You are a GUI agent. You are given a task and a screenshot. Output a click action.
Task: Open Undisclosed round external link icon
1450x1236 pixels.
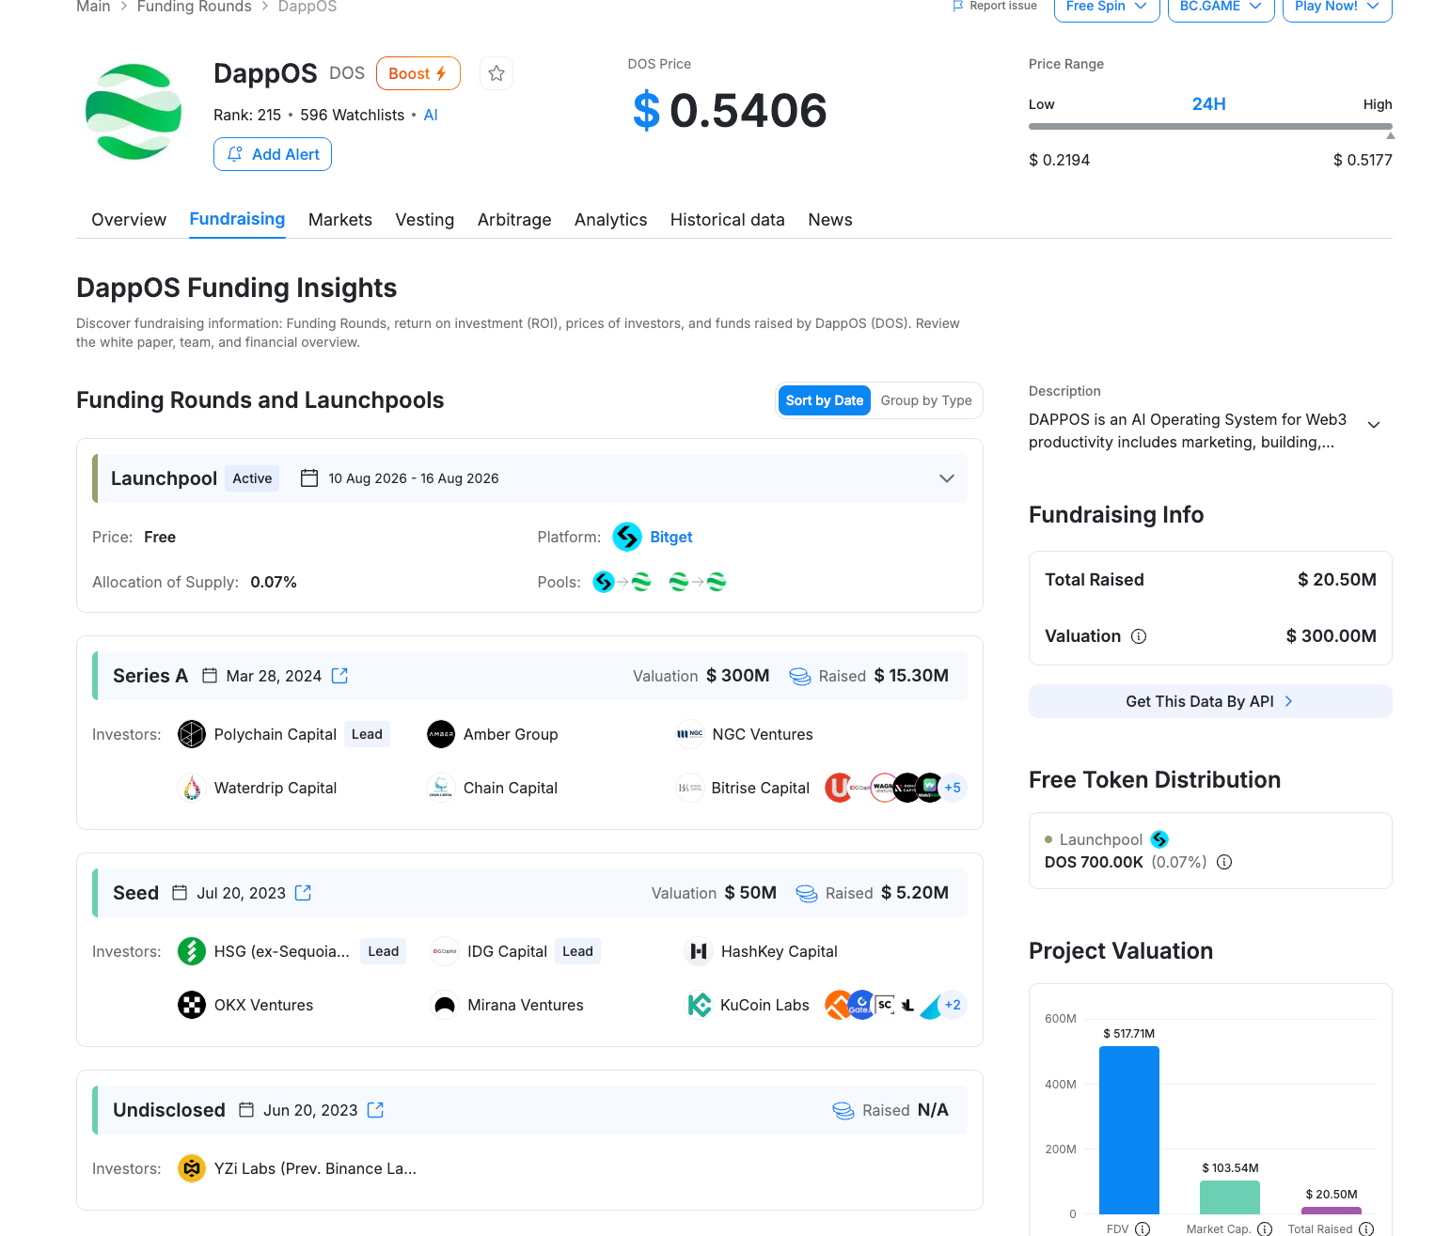click(376, 1110)
